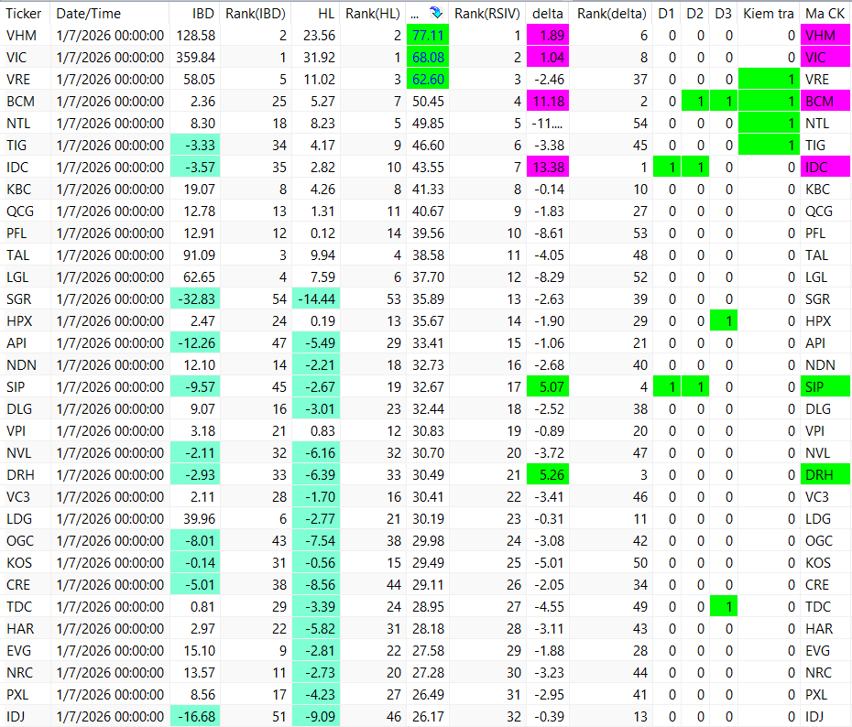
Task: Click the Rank(RSIV) column header
Action: tap(487, 14)
